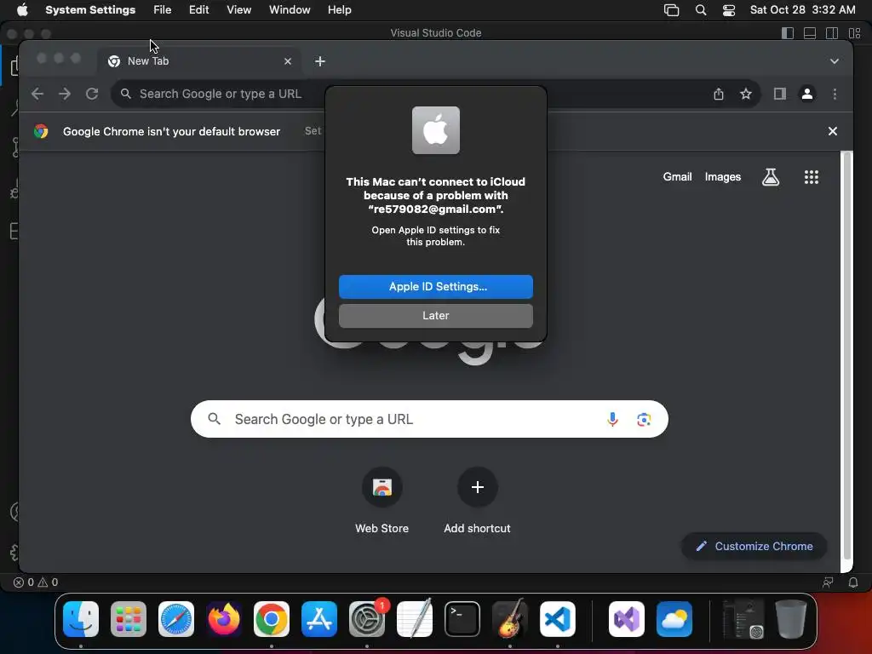
Task: Open App Store from the Dock
Action: pyautogui.click(x=319, y=619)
